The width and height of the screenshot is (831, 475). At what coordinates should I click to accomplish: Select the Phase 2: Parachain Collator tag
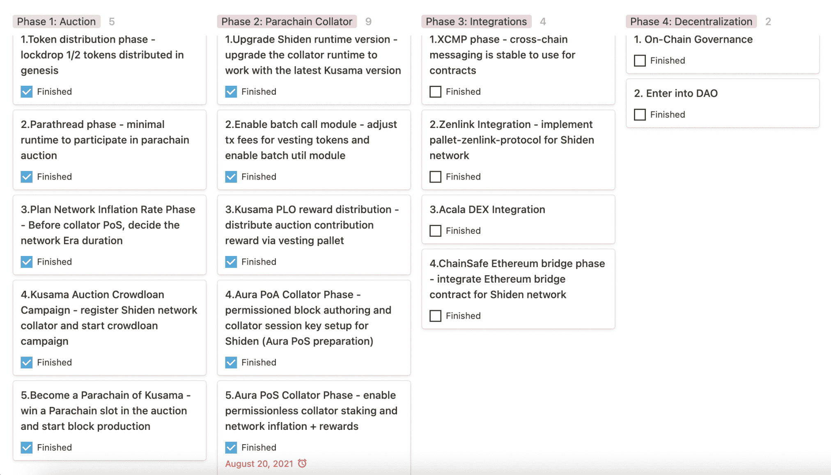[287, 21]
